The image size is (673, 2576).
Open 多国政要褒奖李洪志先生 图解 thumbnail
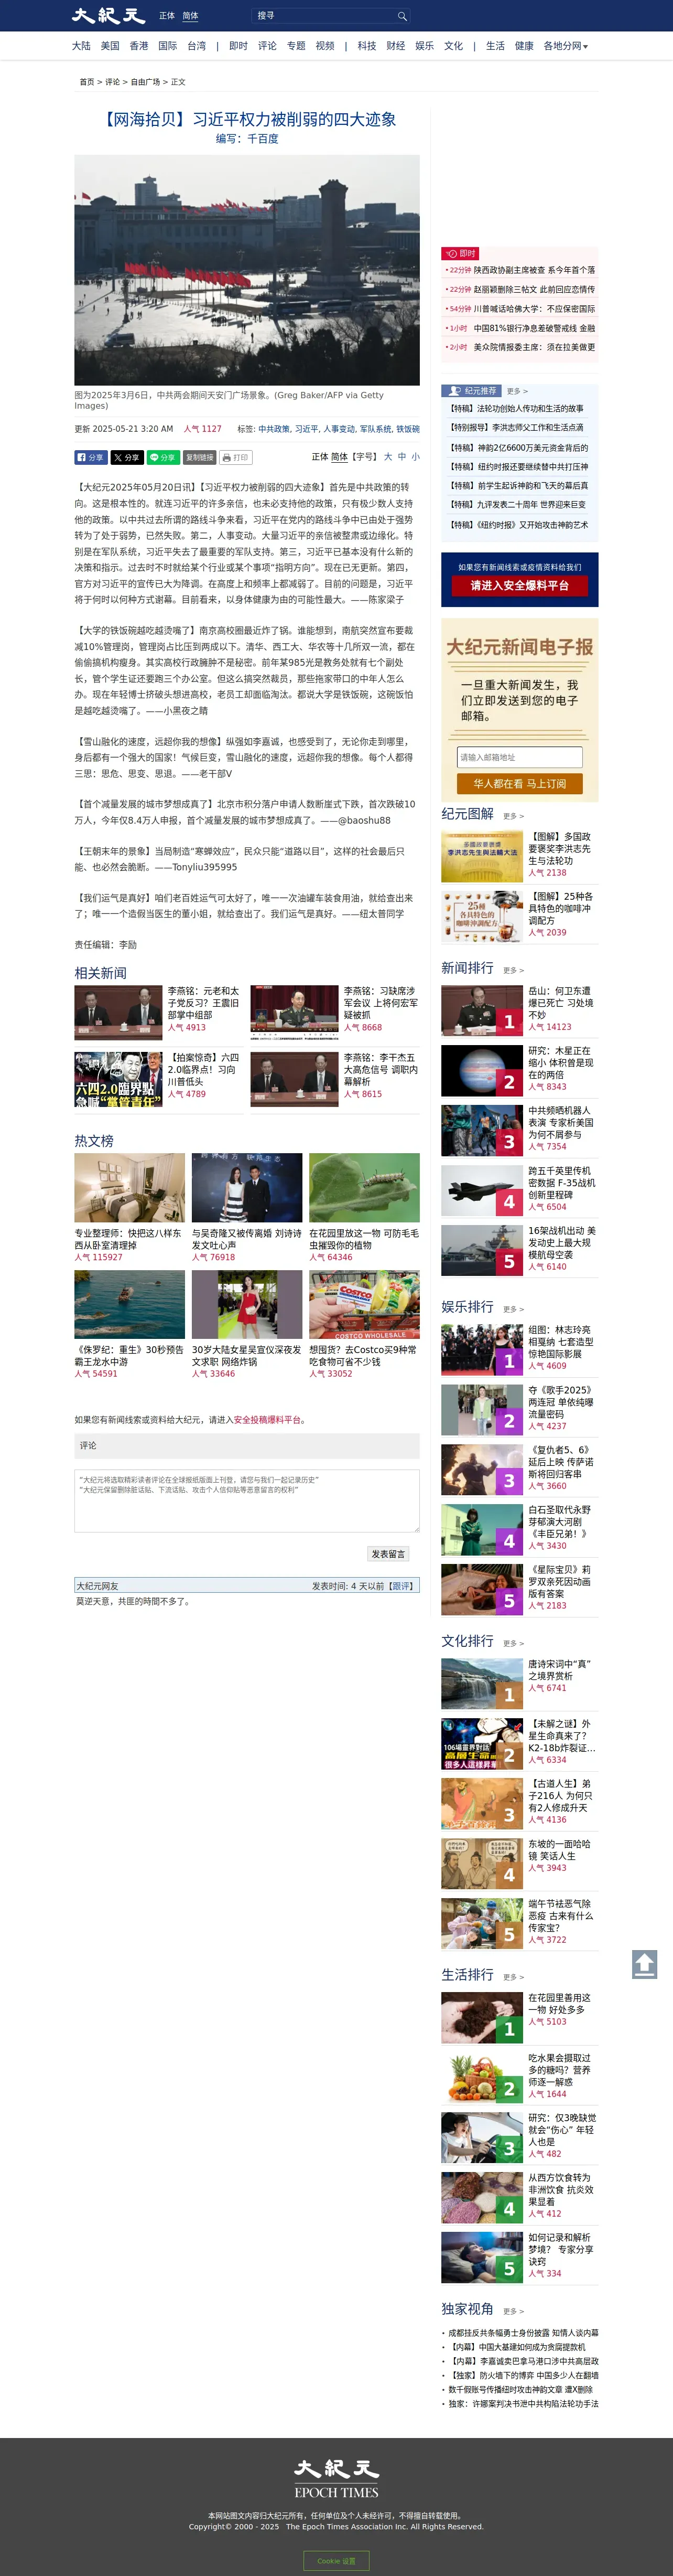482,856
